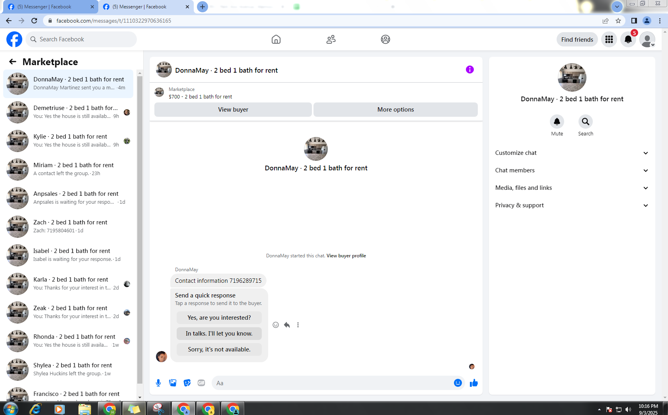Choose a GIF icon
Viewport: 668px width, 415px height.
(201, 383)
